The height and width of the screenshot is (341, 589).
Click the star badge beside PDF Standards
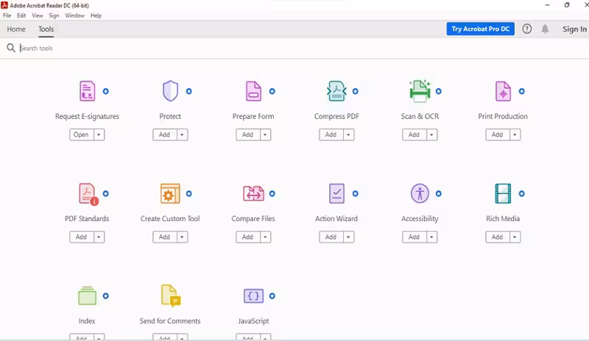(x=106, y=193)
